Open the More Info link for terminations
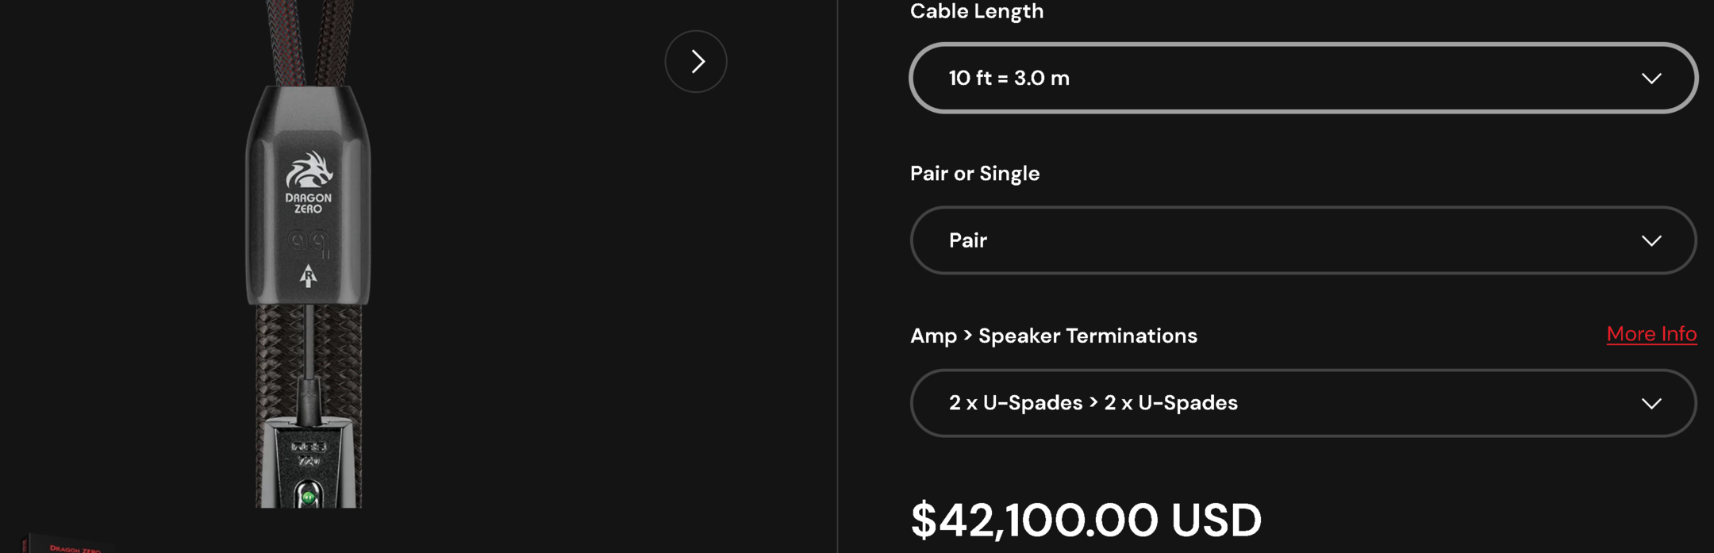 pos(1651,334)
